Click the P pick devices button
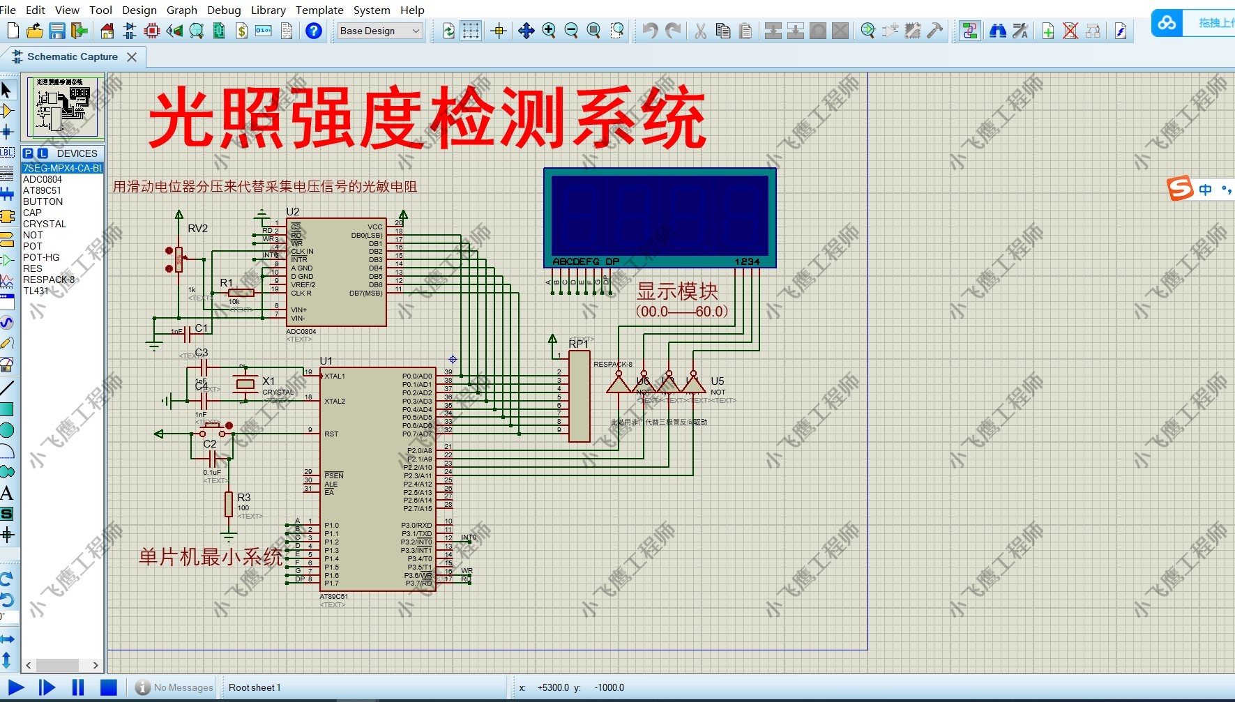Viewport: 1235px width, 702px height. 28,153
